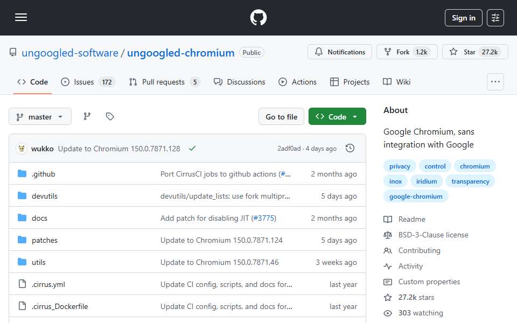Open the Contributing link

412,250
